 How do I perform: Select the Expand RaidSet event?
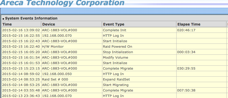(116, 79)
